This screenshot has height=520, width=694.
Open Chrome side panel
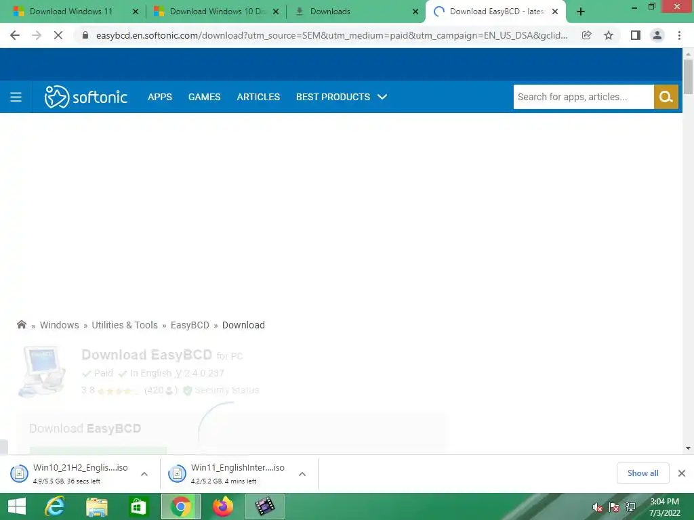pyautogui.click(x=636, y=35)
